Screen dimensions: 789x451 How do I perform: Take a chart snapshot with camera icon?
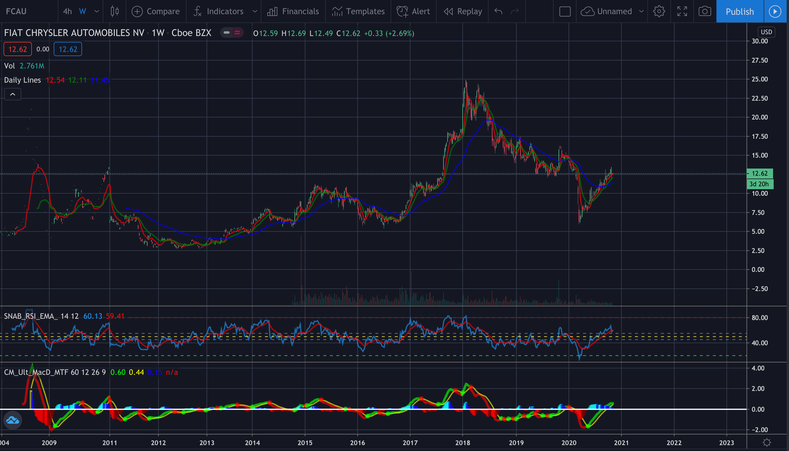point(705,12)
